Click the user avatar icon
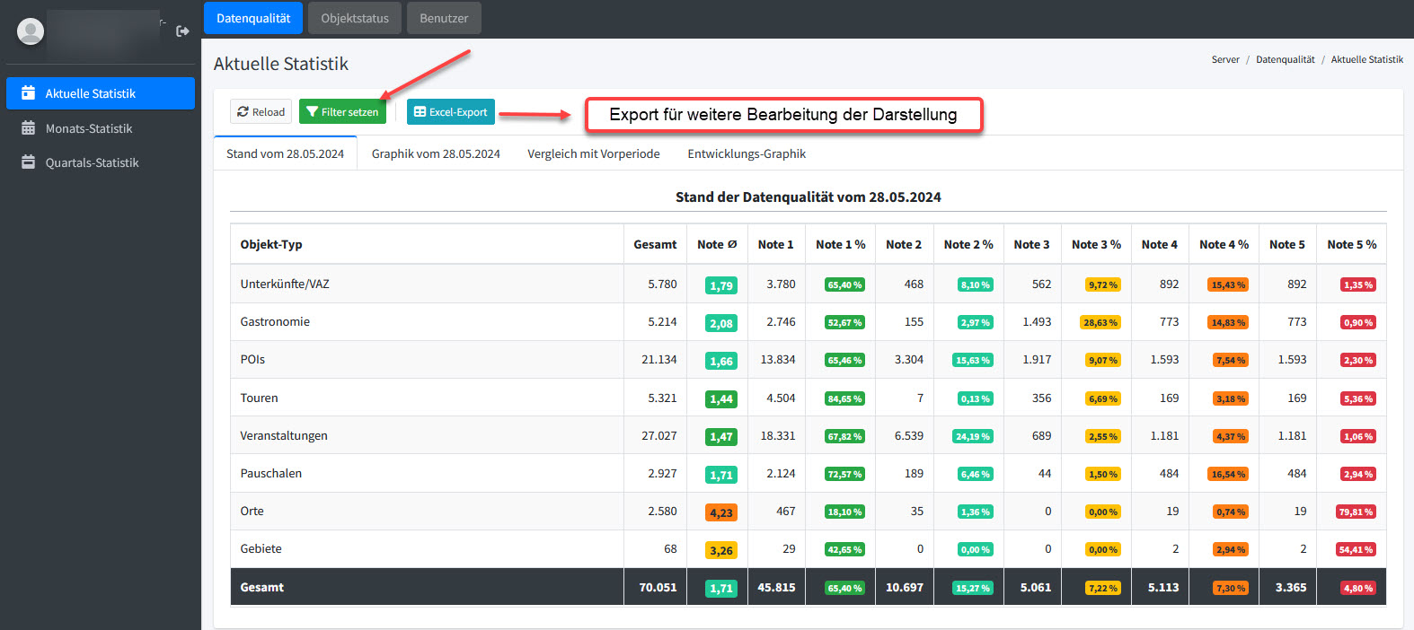The width and height of the screenshot is (1414, 630). point(31,31)
